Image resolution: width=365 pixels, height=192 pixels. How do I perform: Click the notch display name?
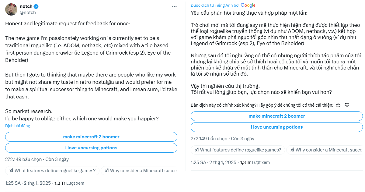[x=26, y=6]
